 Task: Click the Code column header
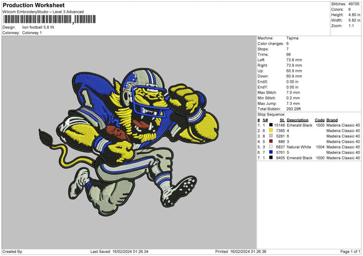coord(319,120)
